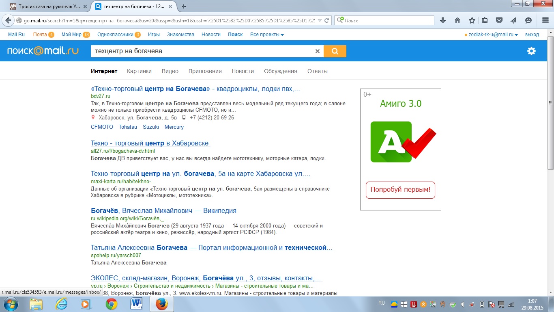Click the RU language indicator
The image size is (554, 312).
click(x=382, y=303)
